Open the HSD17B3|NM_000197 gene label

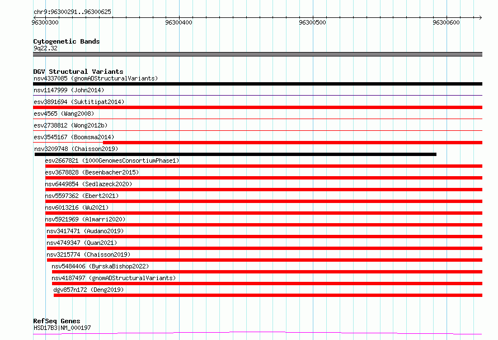point(62,328)
